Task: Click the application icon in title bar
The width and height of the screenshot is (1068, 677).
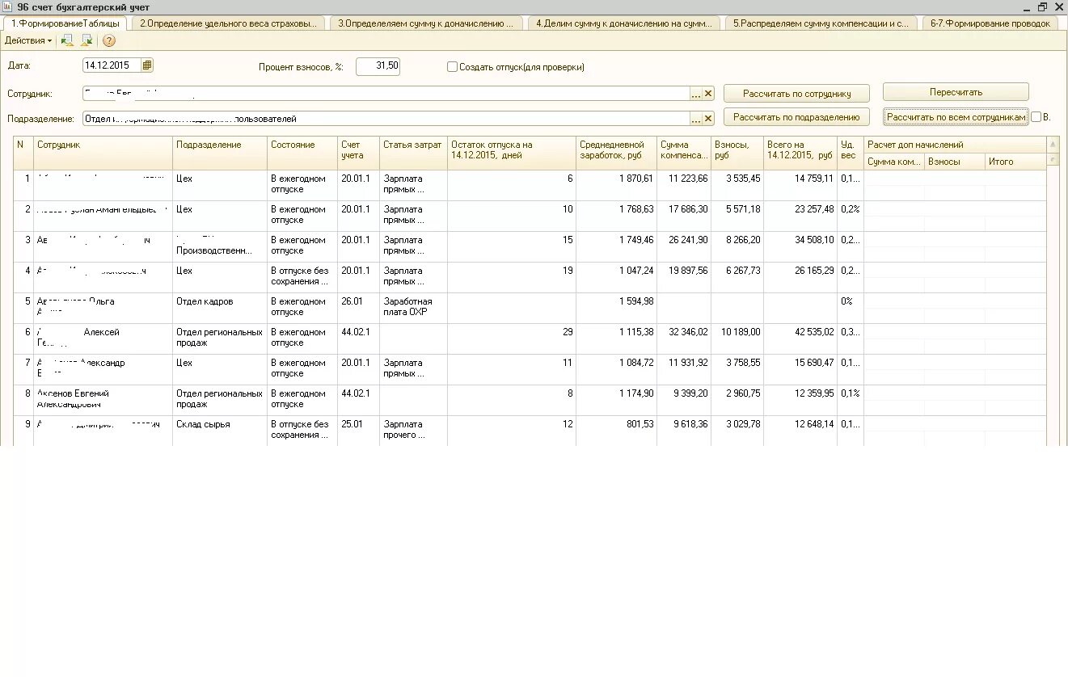Action: click(x=7, y=6)
